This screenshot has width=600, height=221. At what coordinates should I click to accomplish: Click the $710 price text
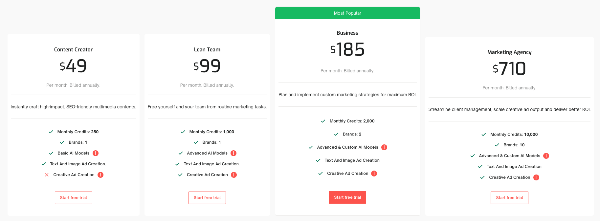point(509,68)
